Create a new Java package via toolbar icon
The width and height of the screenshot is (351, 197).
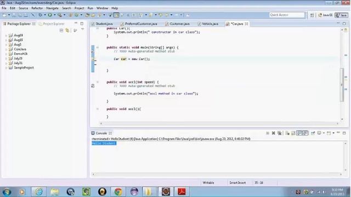pos(71,15)
